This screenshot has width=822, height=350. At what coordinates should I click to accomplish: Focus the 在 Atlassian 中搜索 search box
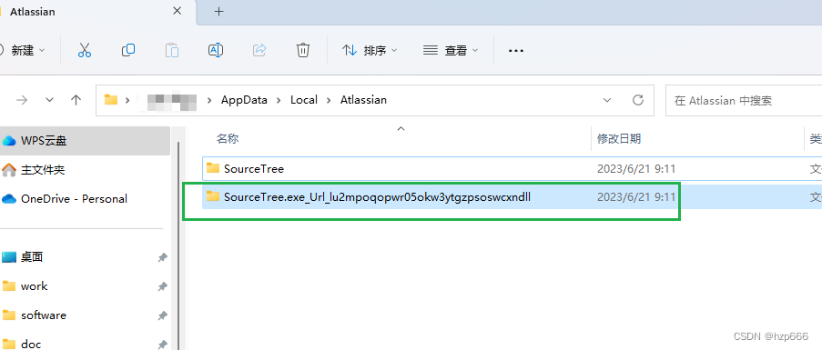744,100
